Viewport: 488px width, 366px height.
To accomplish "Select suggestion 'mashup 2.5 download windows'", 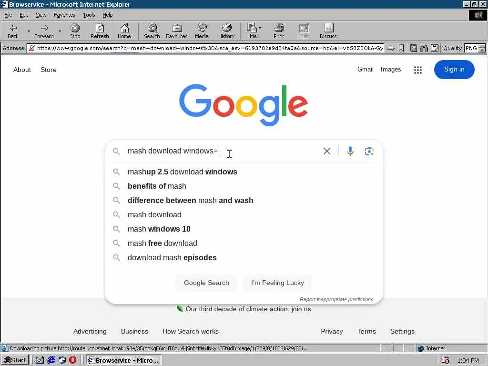I will click(x=244, y=172).
